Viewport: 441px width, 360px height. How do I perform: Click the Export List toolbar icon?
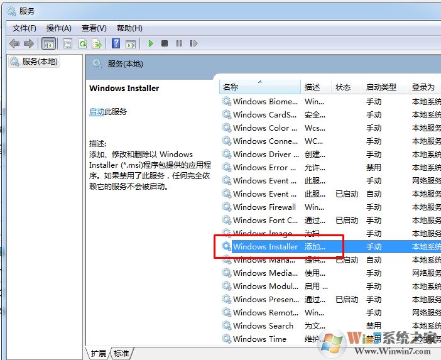[97, 43]
